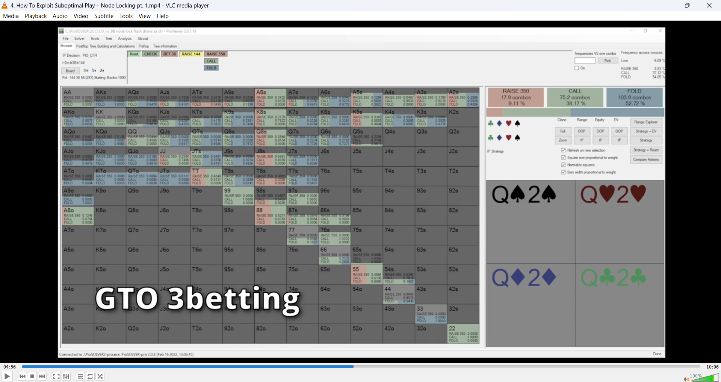
Task: Show extended settings (equalizer icon)
Action: coord(67,376)
